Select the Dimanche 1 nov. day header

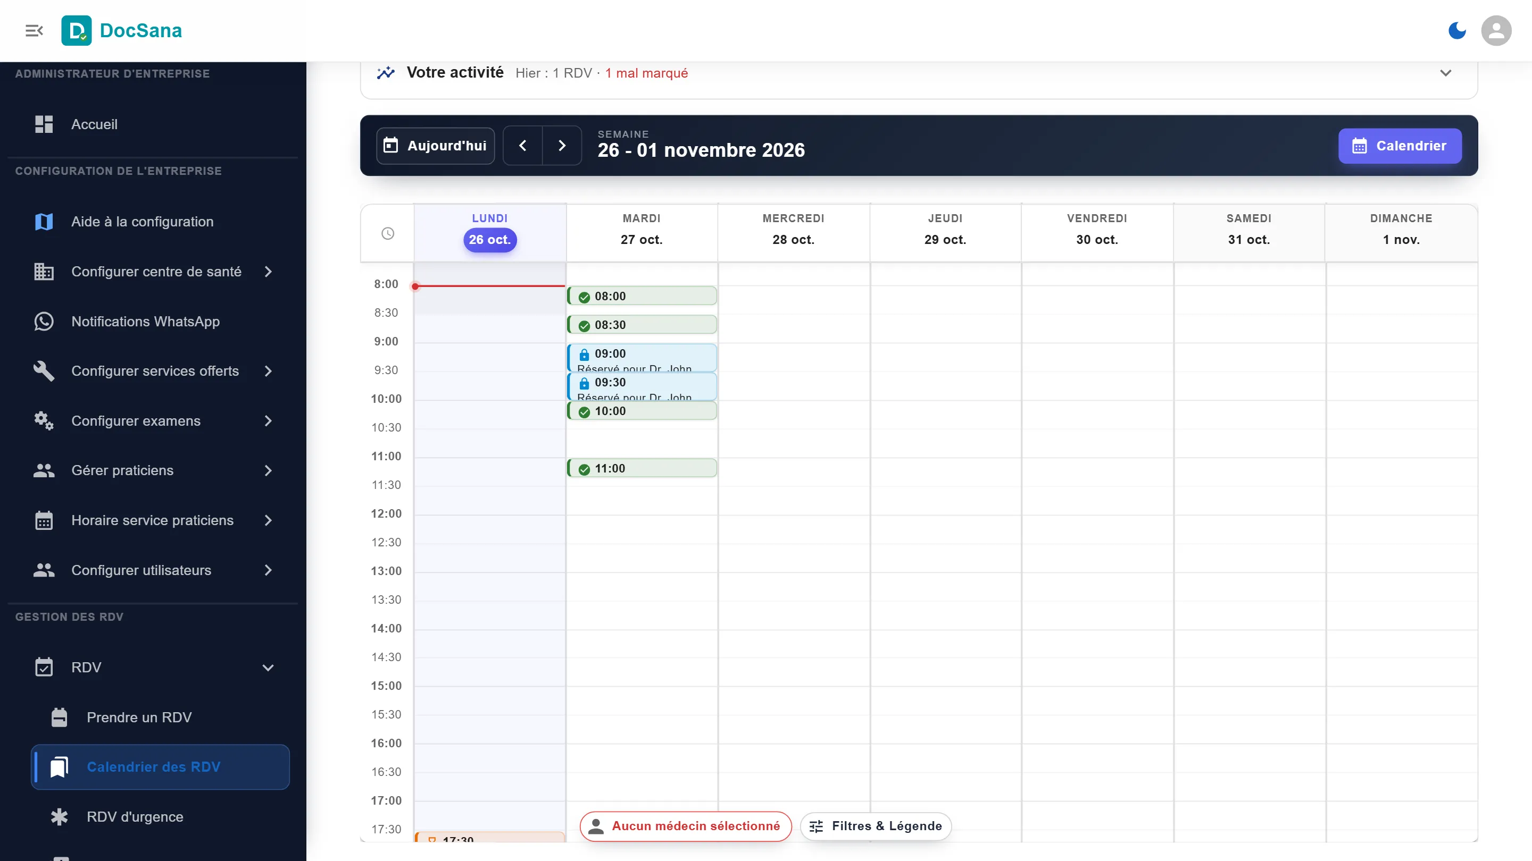[1401, 232]
